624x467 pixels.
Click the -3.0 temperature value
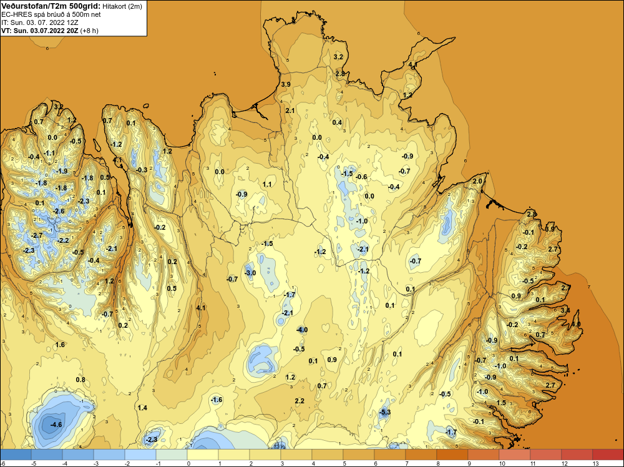(250, 273)
